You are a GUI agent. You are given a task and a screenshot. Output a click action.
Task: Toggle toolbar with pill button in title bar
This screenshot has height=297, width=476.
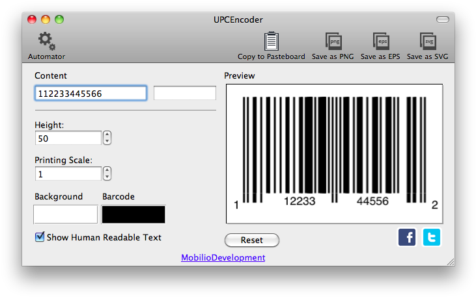point(442,19)
